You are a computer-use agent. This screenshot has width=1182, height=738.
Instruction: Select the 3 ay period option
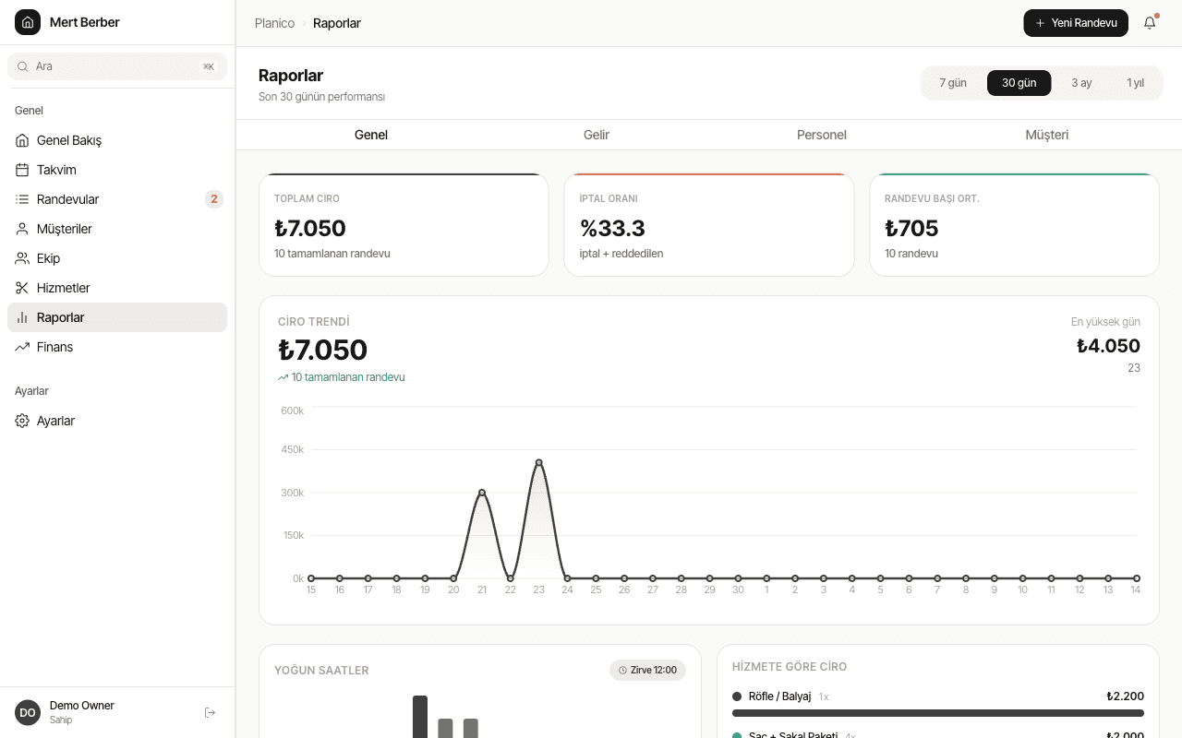coord(1081,83)
